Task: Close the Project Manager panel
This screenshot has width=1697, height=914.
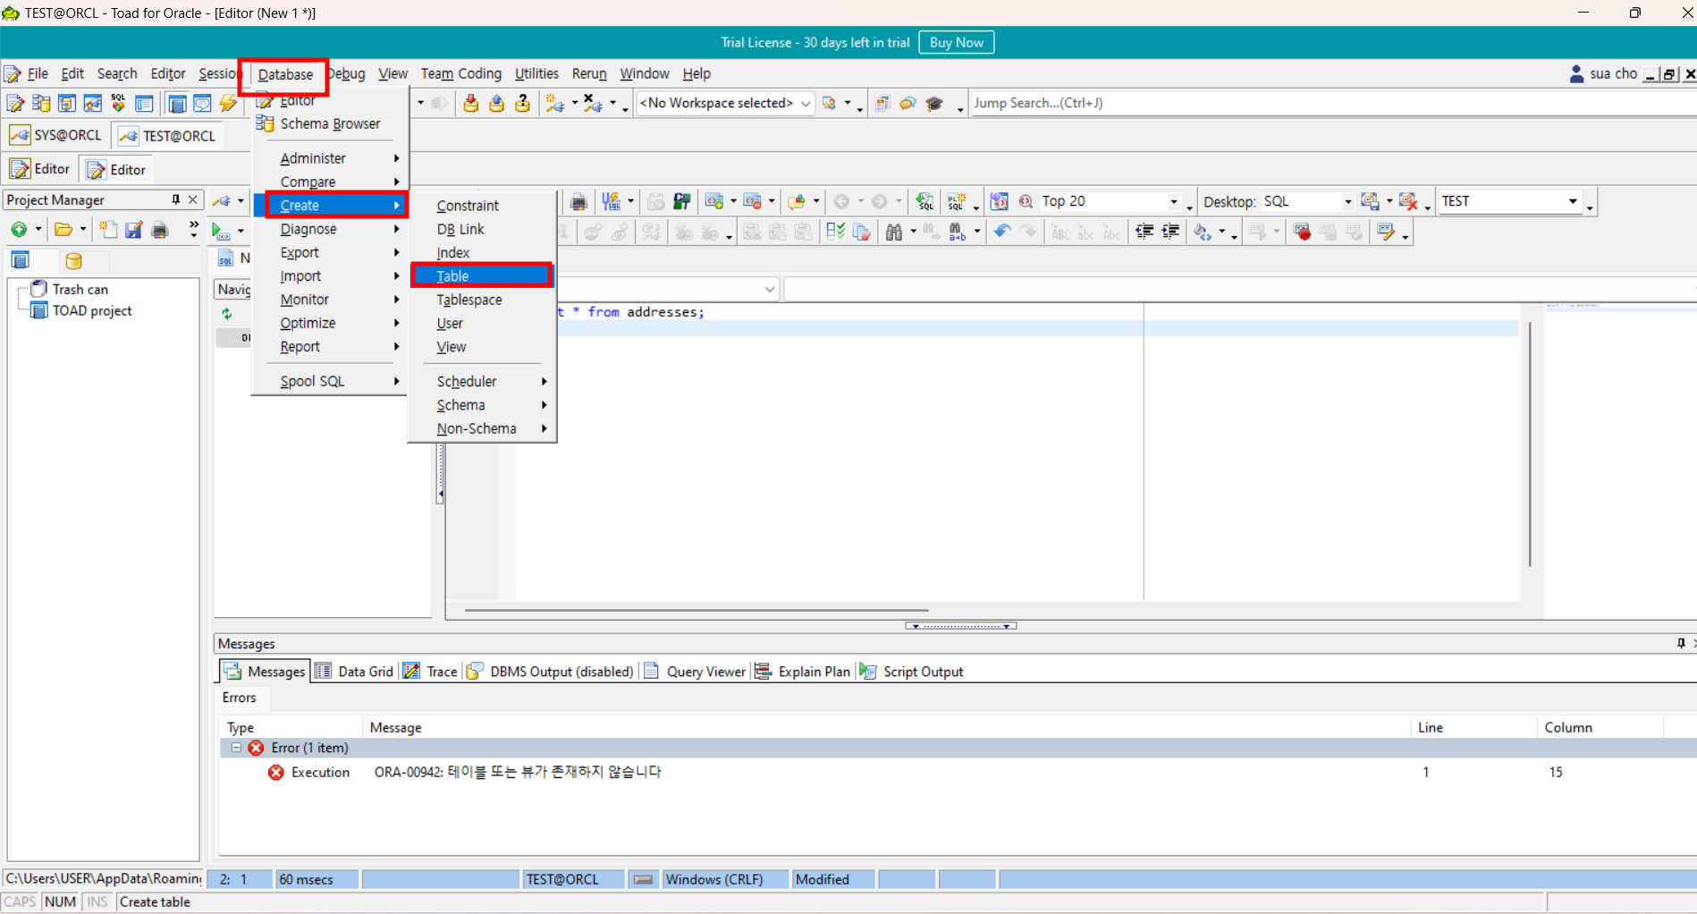Action: [x=192, y=199]
